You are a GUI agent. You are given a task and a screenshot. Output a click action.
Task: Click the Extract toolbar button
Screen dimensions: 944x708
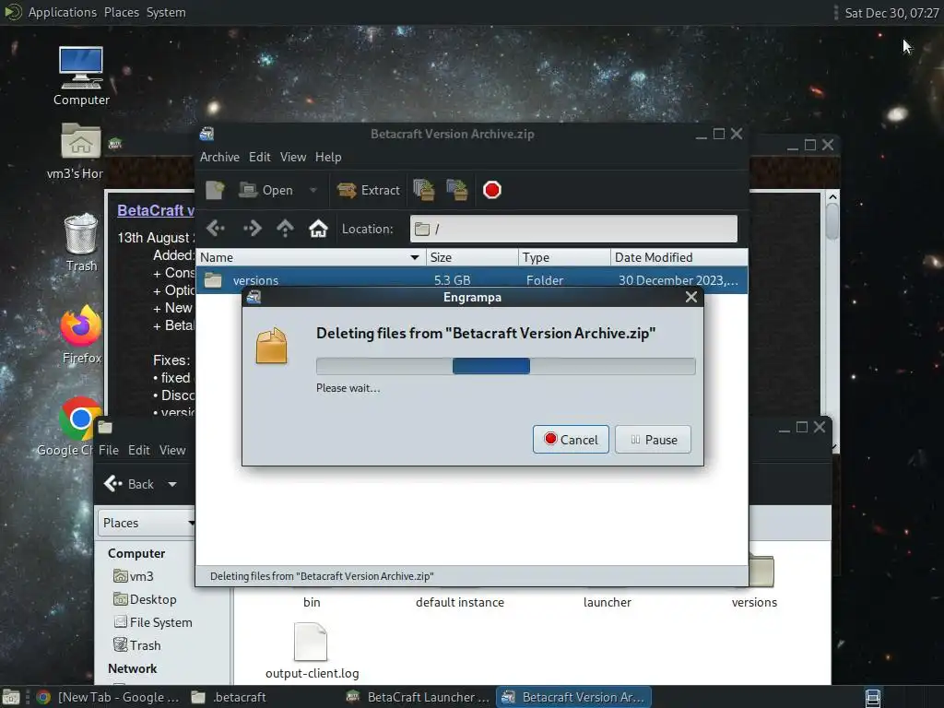(x=369, y=190)
